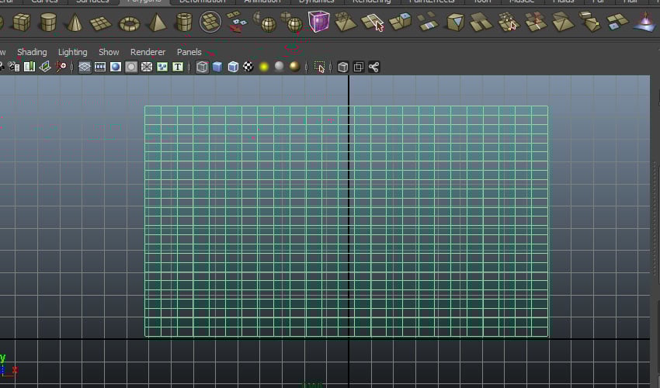Viewport: 660px width, 388px height.
Task: Toggle textured display checker icon
Action: click(x=248, y=67)
